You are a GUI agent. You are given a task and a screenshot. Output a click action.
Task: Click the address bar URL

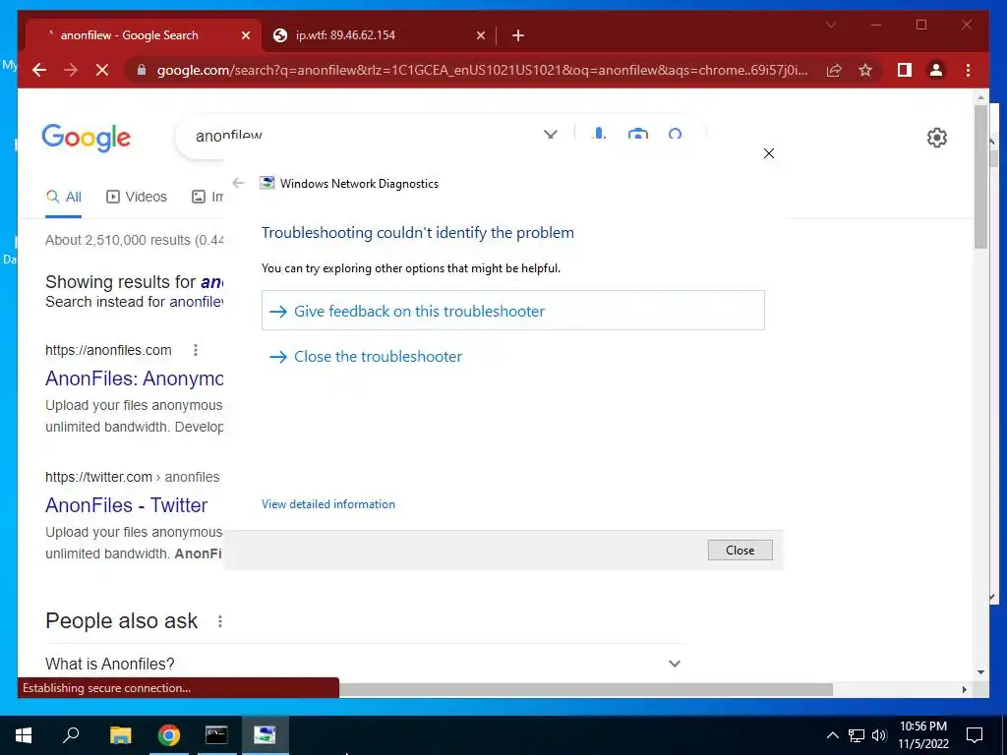(x=482, y=70)
